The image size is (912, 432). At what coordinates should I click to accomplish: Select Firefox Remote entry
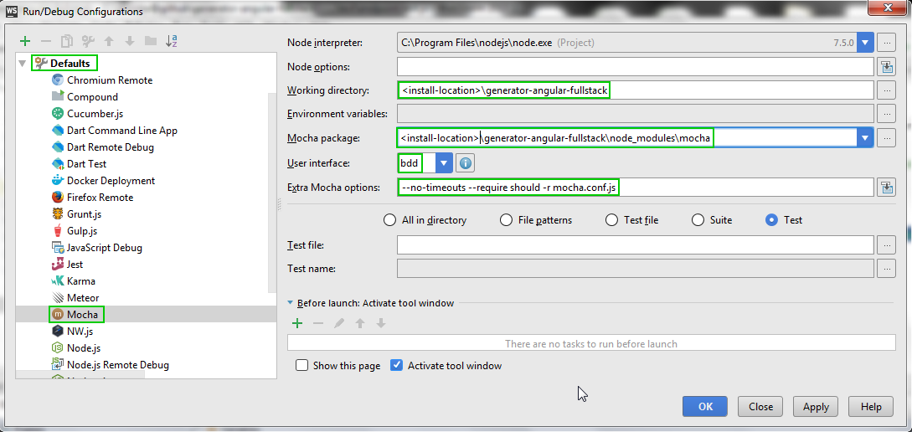coord(100,198)
